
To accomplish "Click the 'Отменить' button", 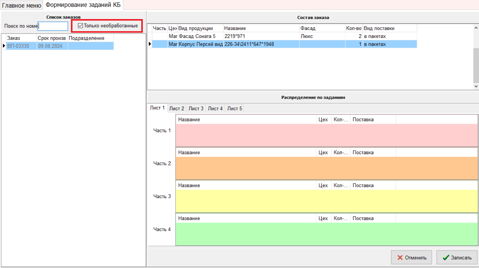I will click(x=411, y=257).
